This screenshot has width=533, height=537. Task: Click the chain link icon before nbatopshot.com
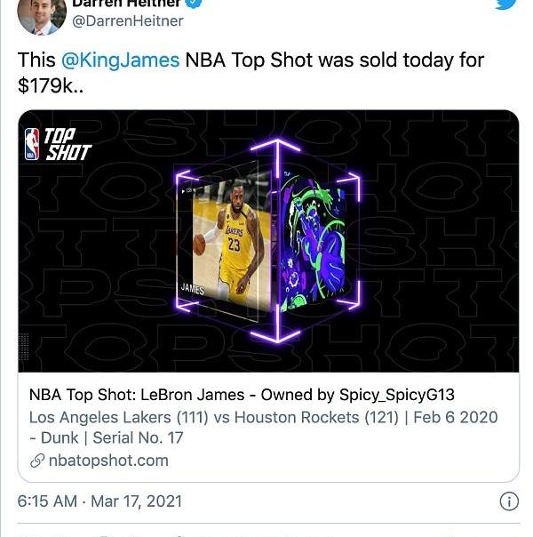click(x=37, y=461)
